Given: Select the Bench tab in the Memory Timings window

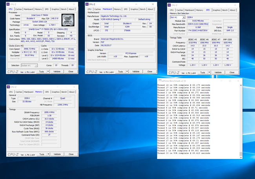Looking at the screenshot, I should pos(64,92).
